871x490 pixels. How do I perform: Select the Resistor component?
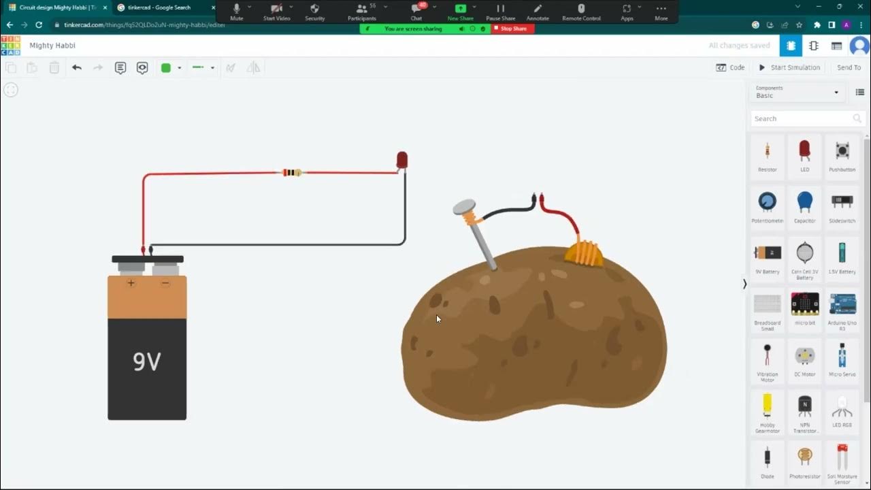(768, 157)
